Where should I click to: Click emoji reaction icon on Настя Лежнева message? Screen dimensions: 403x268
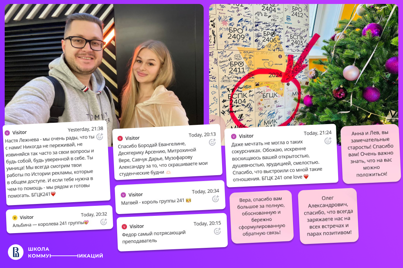(100, 137)
